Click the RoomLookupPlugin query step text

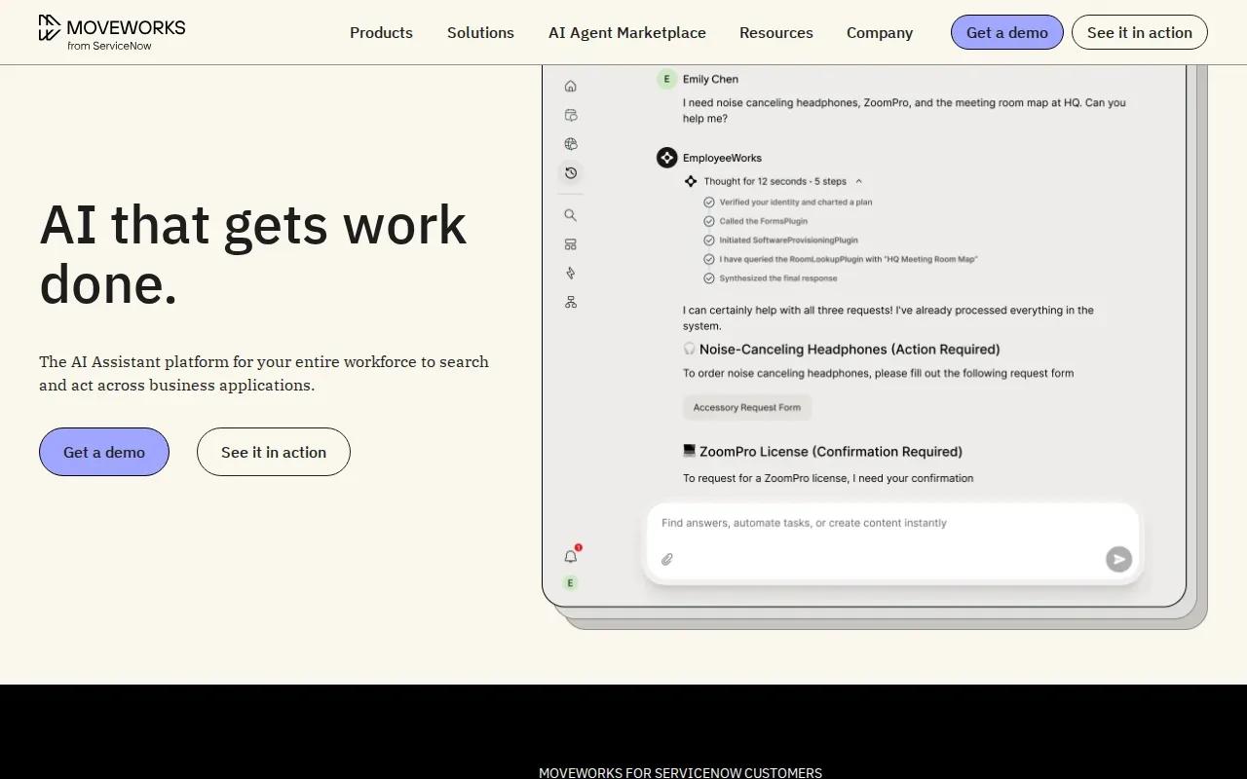tap(849, 259)
